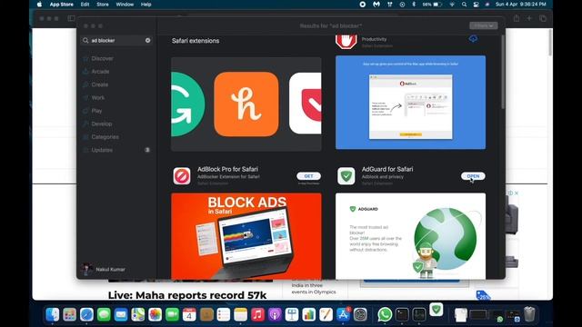Open the App Store menu in menu bar

pyautogui.click(x=62, y=5)
